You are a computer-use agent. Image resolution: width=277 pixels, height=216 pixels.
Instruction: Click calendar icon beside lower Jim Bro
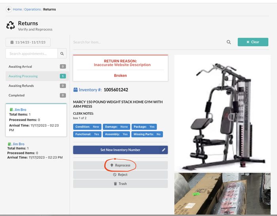pos(9,144)
